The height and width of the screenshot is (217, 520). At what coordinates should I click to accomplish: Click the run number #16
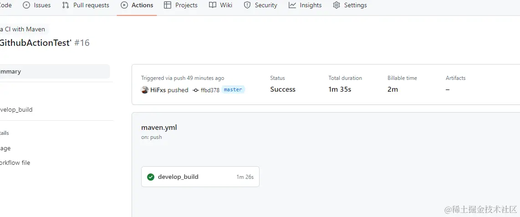[82, 43]
